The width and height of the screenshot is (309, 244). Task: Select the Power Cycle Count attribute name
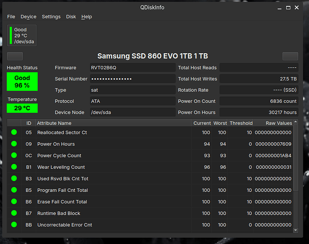[59, 156]
